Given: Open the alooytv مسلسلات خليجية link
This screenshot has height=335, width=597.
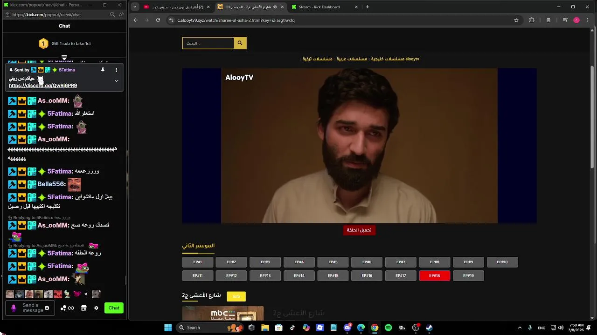Looking at the screenshot, I should (x=395, y=59).
